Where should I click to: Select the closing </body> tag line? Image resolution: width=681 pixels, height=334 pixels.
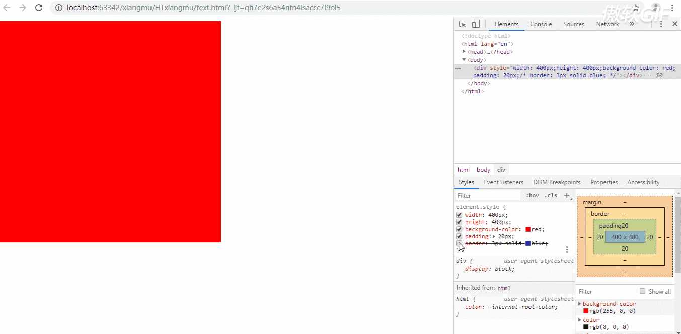click(479, 83)
